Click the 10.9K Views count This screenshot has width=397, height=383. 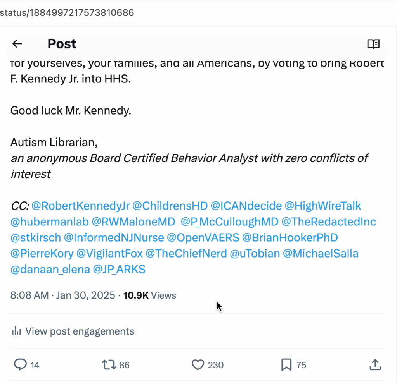click(149, 295)
